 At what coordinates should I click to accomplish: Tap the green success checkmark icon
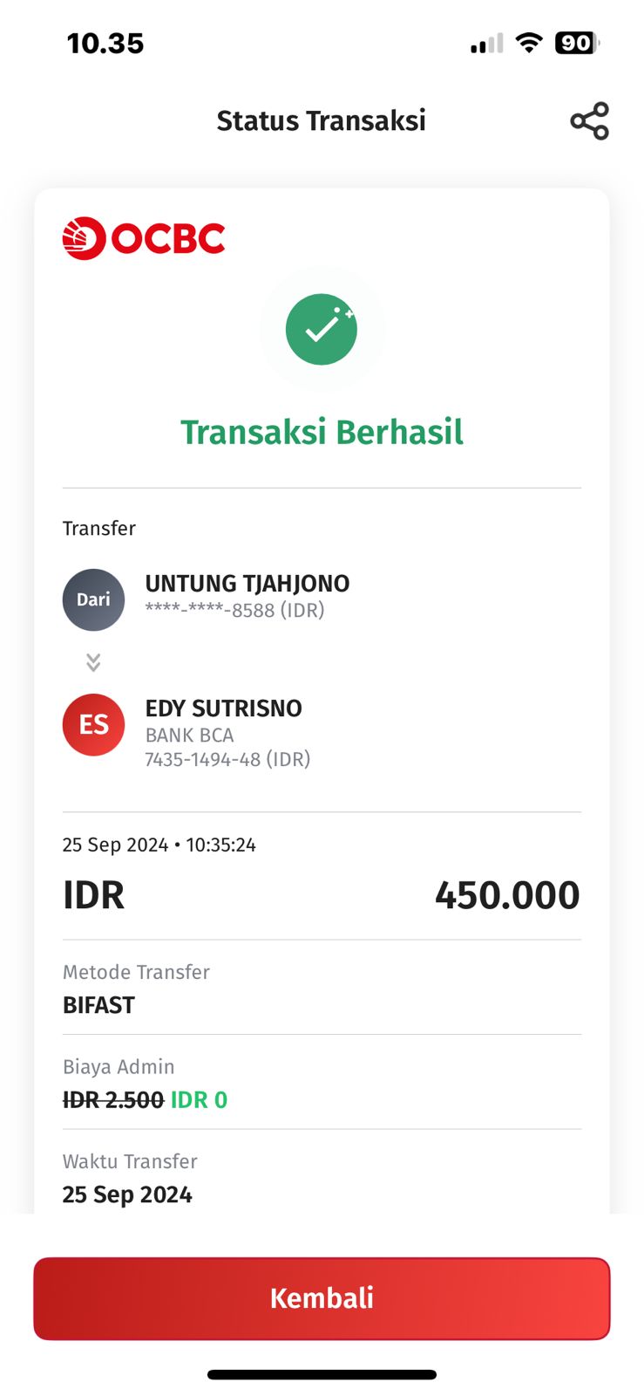pyautogui.click(x=322, y=329)
